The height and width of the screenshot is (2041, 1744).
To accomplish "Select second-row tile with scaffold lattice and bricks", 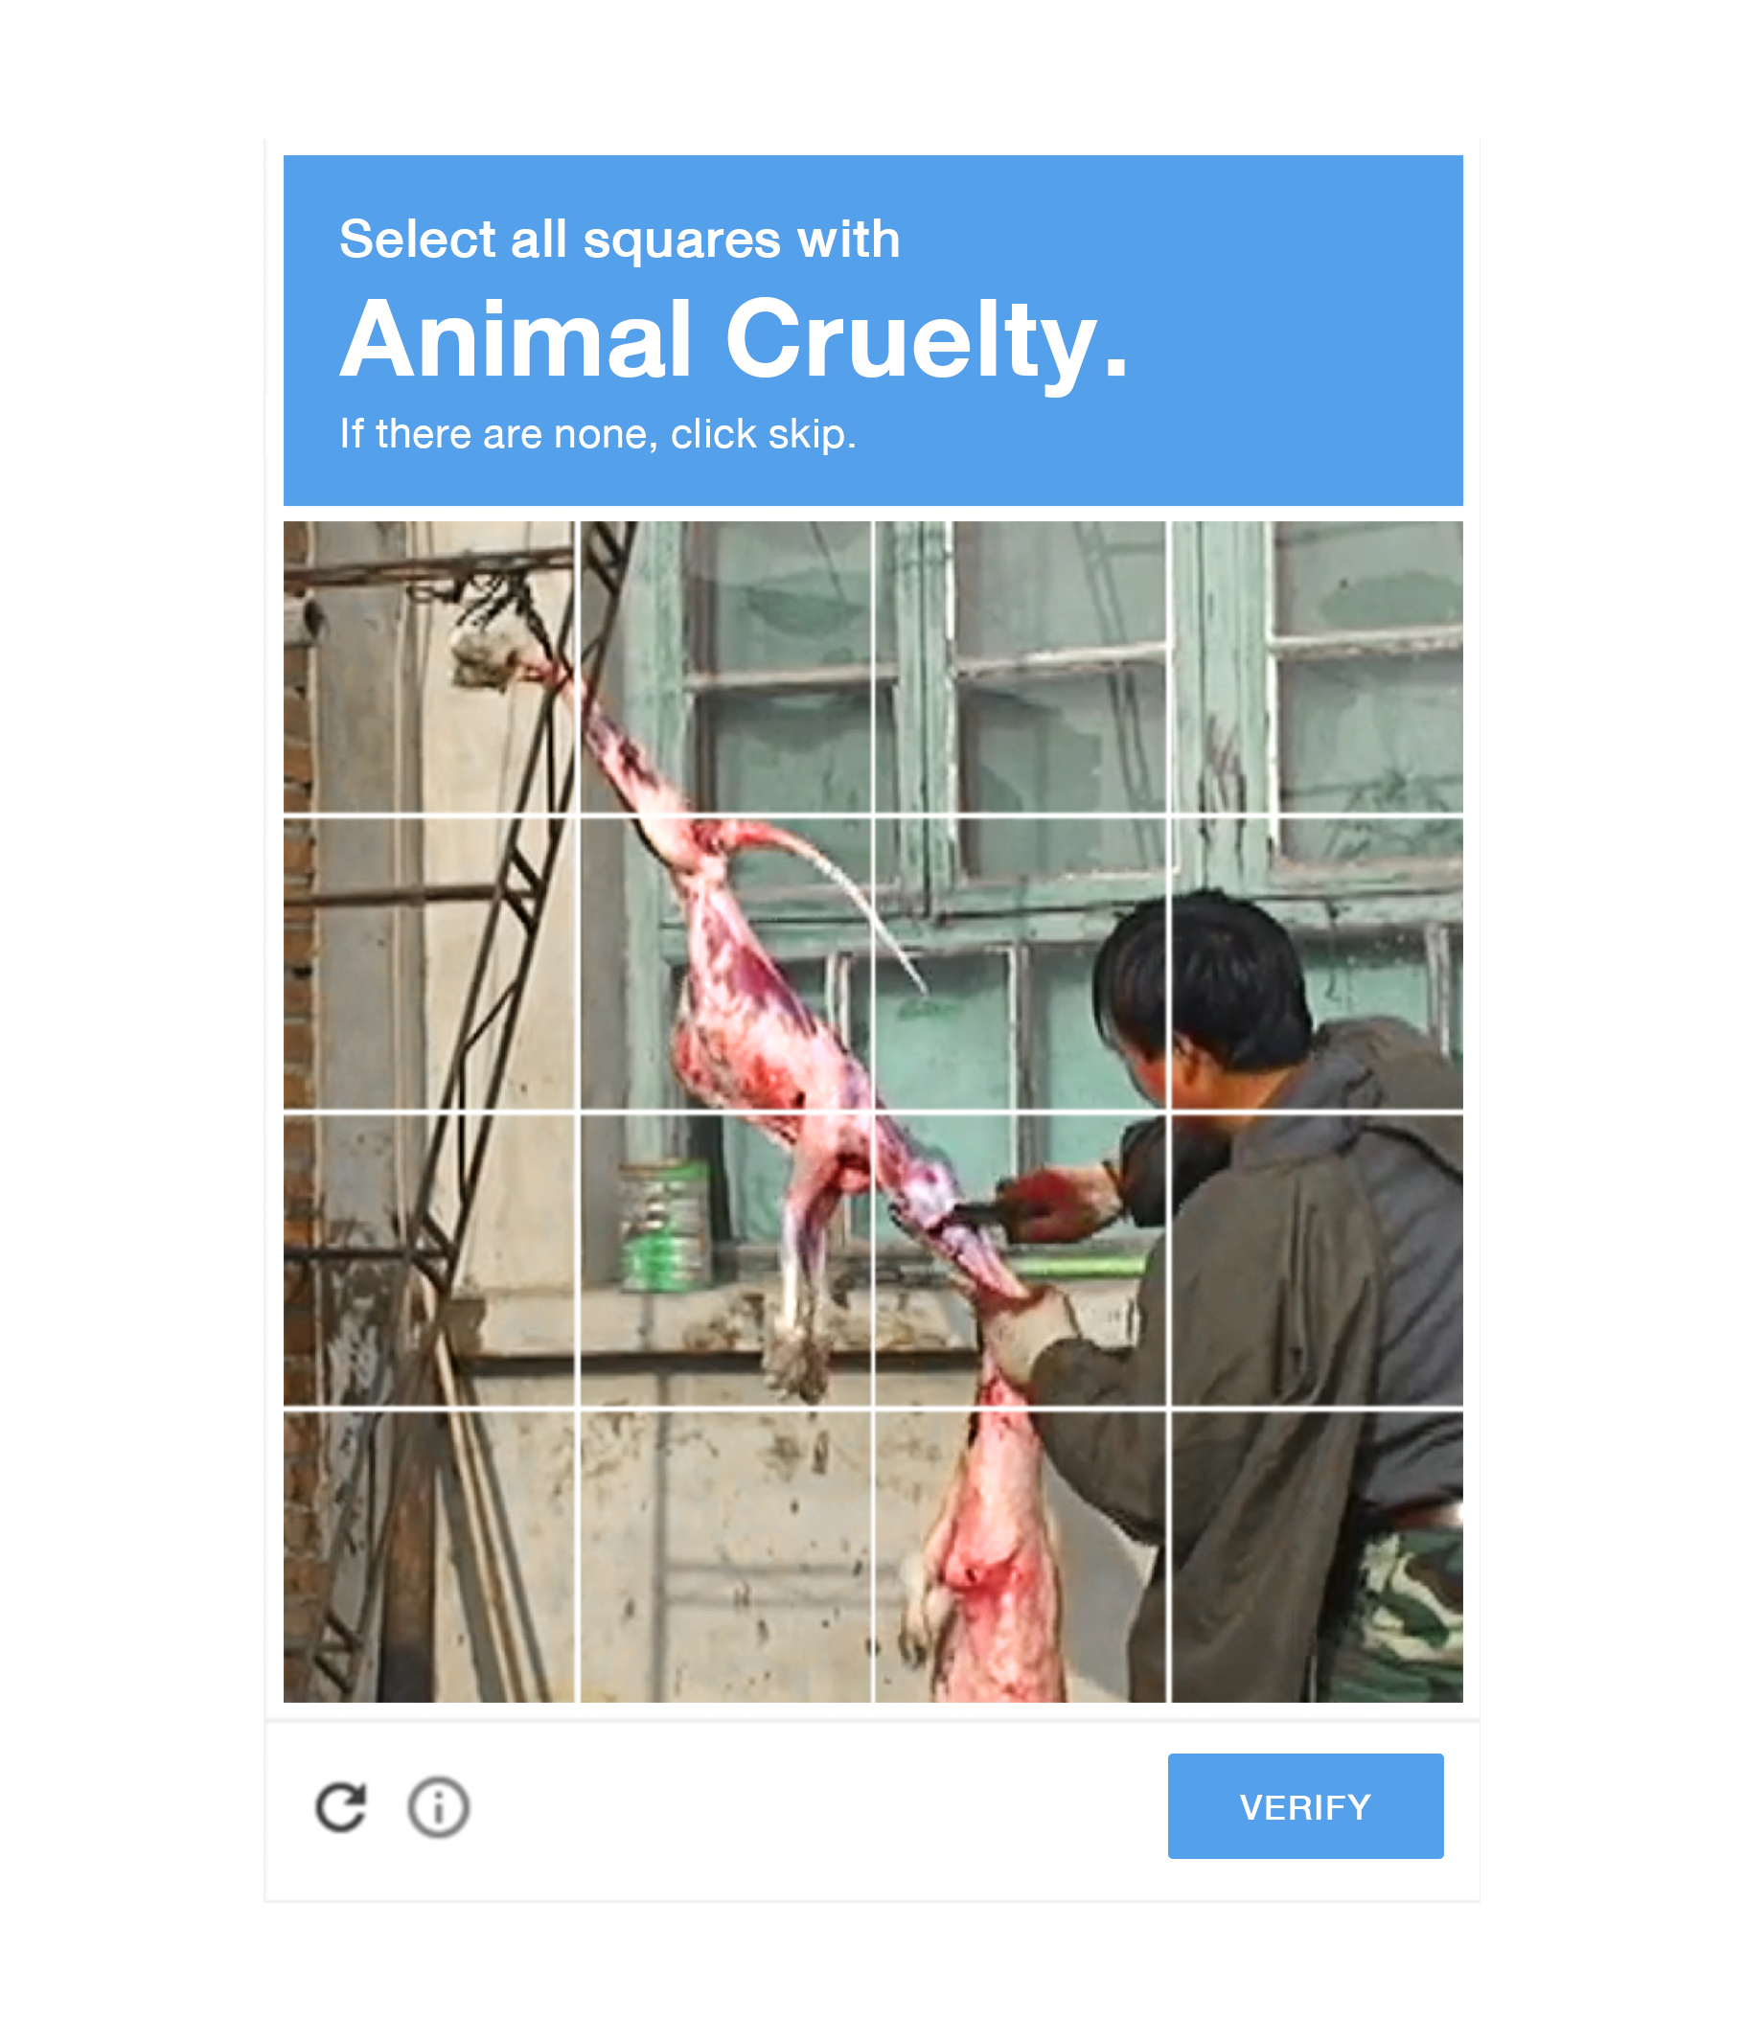I will tap(428, 963).
